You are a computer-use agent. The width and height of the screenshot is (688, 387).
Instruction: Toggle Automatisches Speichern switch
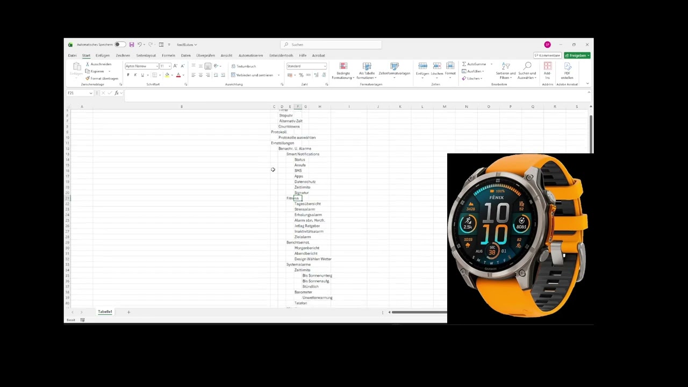[121, 45]
